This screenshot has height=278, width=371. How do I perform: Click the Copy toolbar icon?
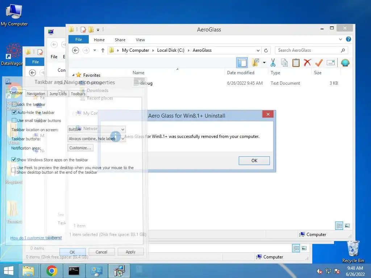(x=284, y=63)
